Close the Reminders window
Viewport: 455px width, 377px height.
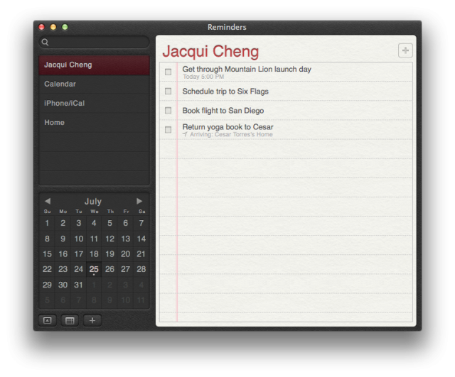tap(41, 27)
